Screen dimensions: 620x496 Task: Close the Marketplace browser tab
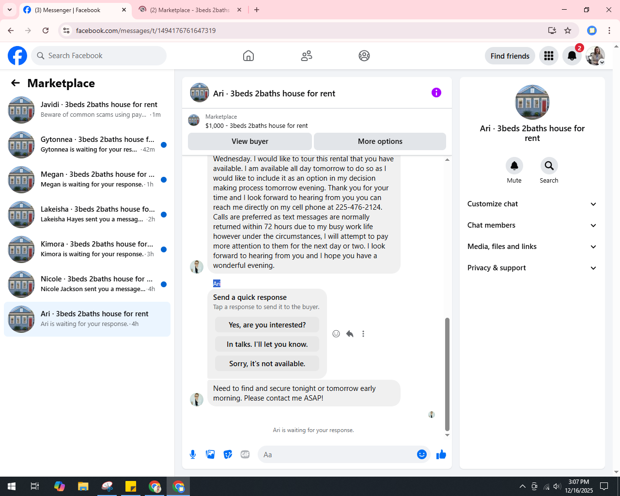pyautogui.click(x=239, y=10)
